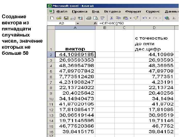This screenshot has height=137, width=183.
Task: Select cell with value 47,89707842
Action: click(x=75, y=71)
